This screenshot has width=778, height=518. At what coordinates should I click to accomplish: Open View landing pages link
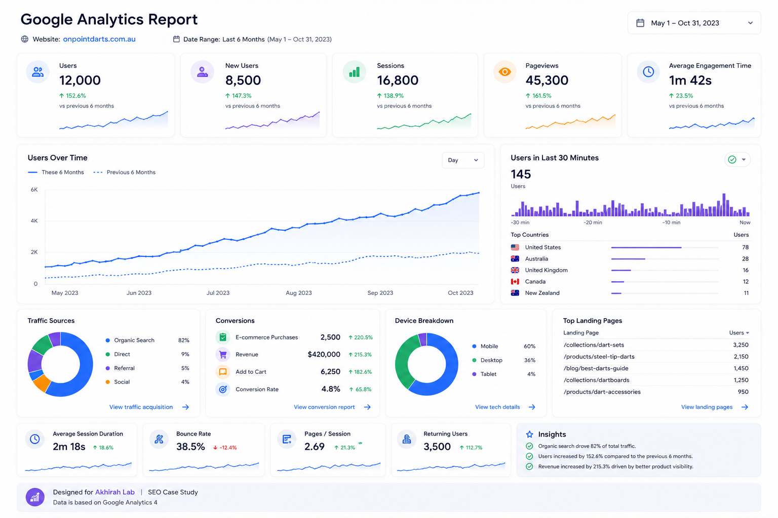(x=715, y=407)
